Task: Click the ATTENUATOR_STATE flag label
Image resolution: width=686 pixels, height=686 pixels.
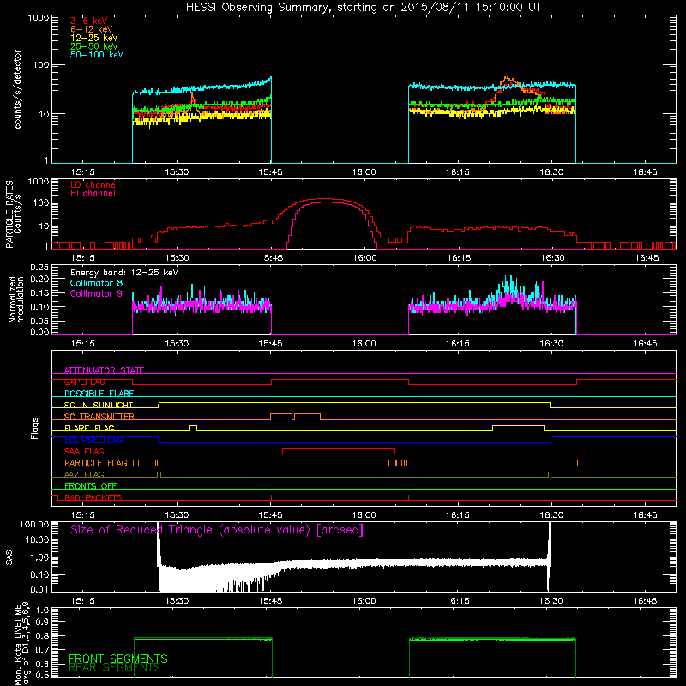Action: 104,370
